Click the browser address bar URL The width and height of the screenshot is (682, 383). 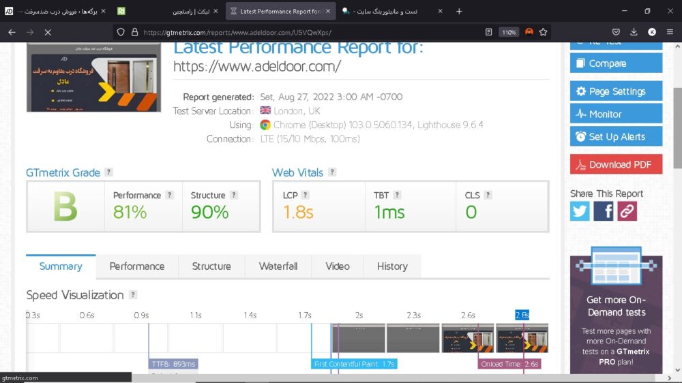tap(237, 32)
